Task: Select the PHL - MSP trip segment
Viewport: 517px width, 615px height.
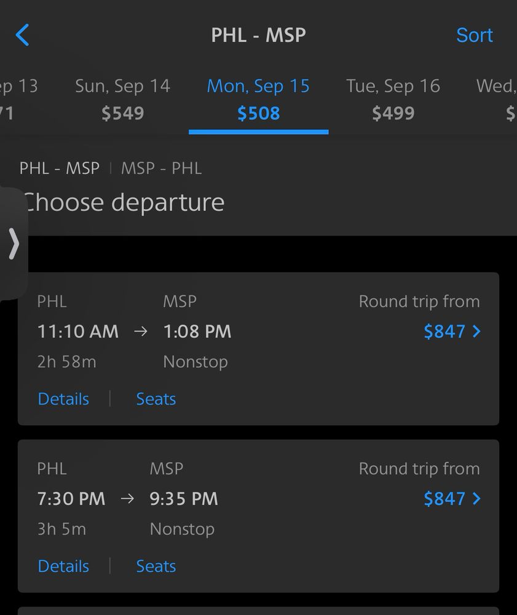Action: [x=60, y=169]
